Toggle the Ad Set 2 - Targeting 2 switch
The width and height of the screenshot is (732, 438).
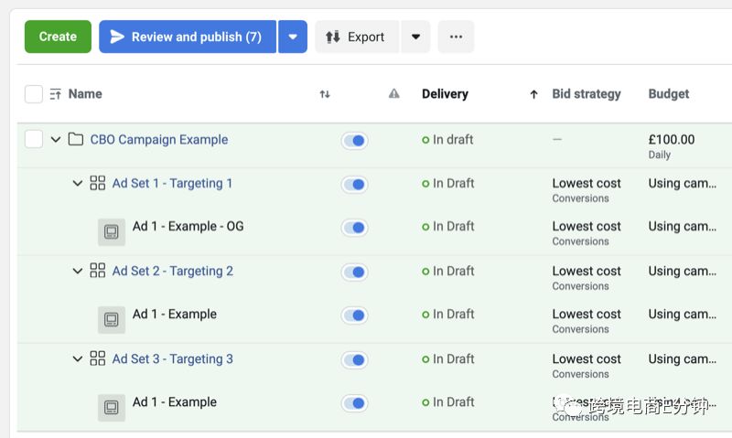click(x=354, y=272)
